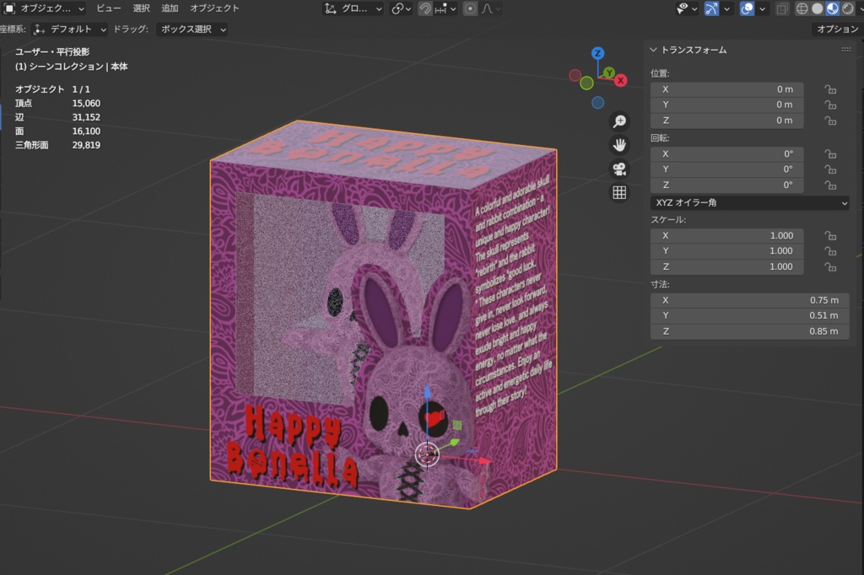Toggle the snapping magnet icon

(426, 8)
